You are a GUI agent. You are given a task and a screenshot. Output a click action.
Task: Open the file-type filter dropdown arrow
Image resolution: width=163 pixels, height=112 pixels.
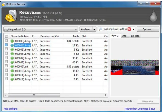click(x=133, y=29)
